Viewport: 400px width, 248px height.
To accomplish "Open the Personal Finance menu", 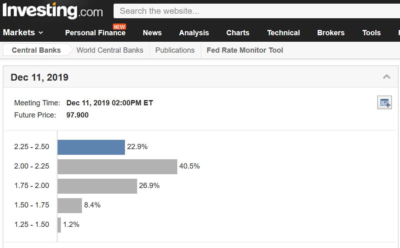I will click(x=95, y=33).
